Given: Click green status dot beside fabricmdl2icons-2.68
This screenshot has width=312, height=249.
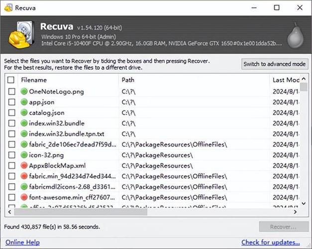Looking at the screenshot, I should point(24,187).
